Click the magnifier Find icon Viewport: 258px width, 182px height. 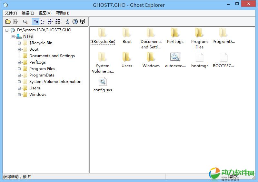coord(25,22)
